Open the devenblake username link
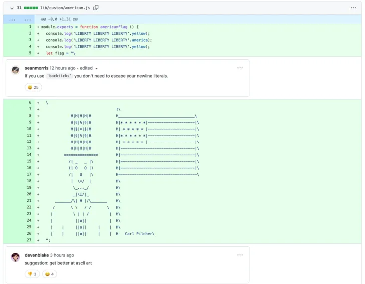This screenshot has width=365, height=284. (37, 255)
